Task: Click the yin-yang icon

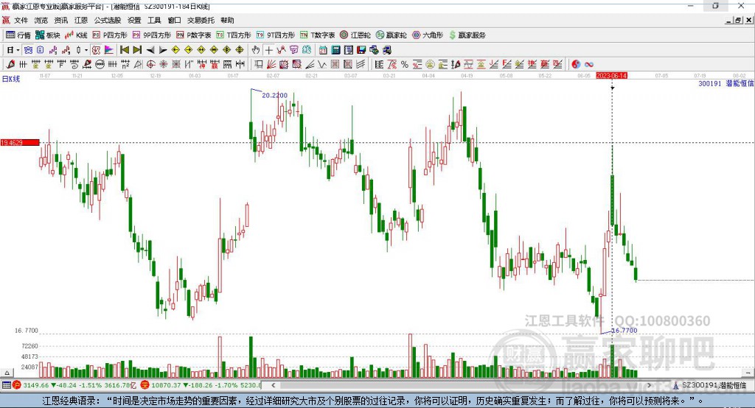Action: [x=576, y=65]
